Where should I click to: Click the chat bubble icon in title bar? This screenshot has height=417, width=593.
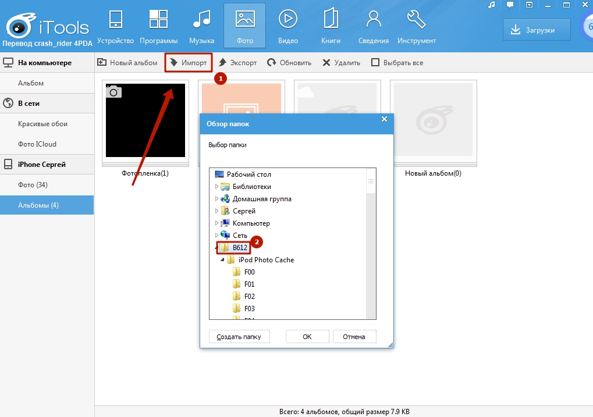pos(510,5)
